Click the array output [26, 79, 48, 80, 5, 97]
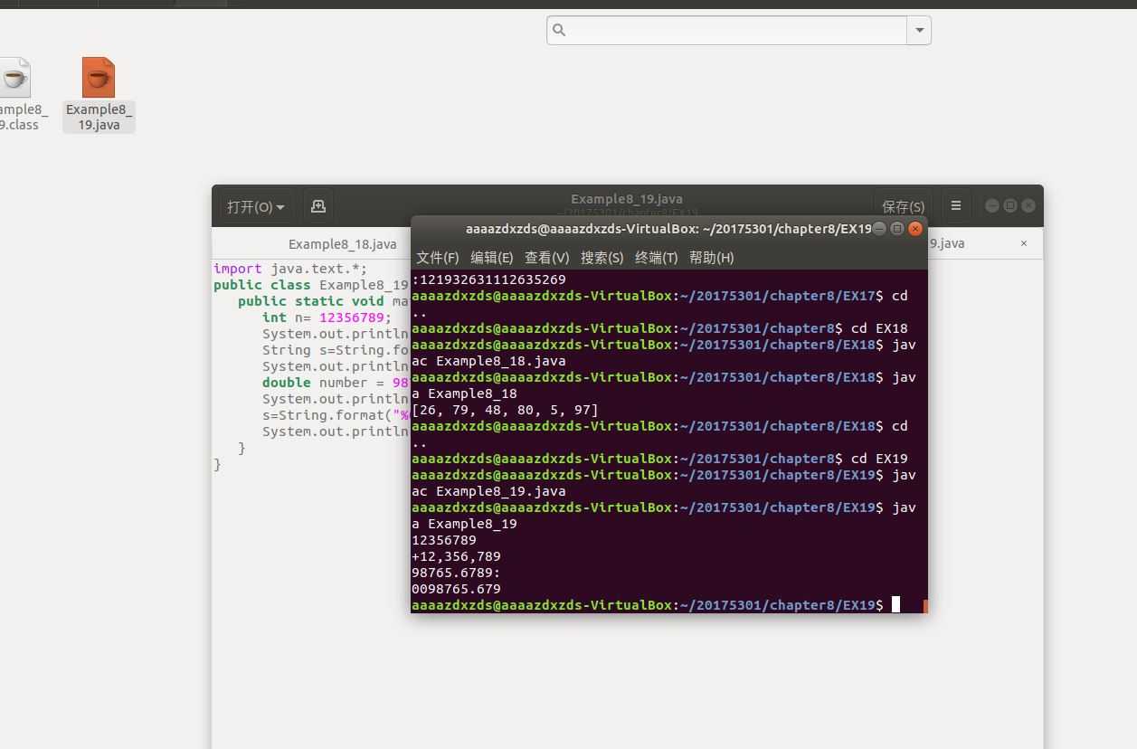 505,410
